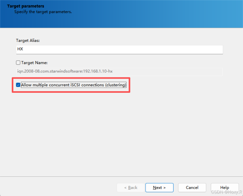Click the Target Alias input field

[x=119, y=50]
